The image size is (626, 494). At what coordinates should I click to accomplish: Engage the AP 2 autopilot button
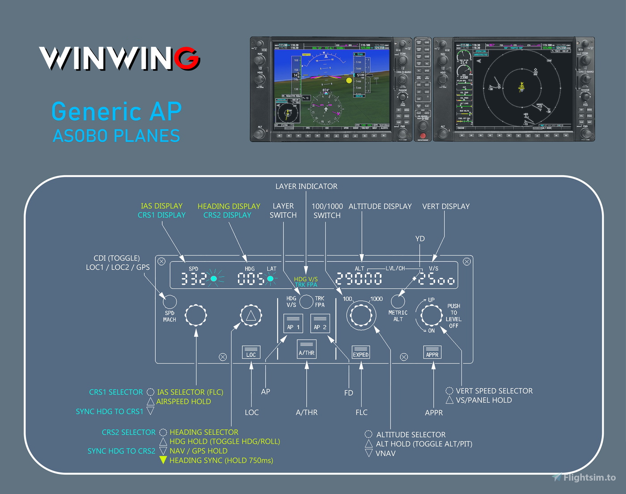click(321, 323)
